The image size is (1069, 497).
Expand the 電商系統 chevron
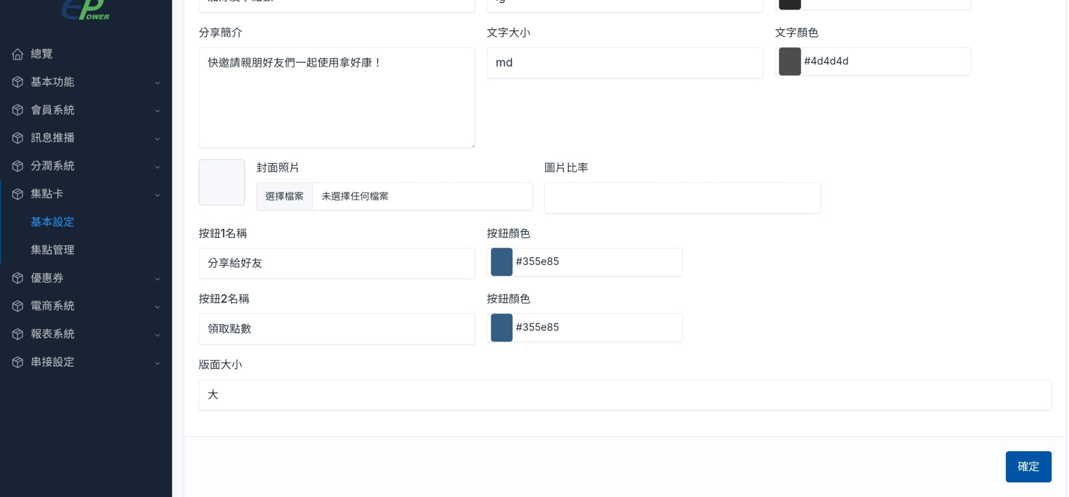click(157, 306)
